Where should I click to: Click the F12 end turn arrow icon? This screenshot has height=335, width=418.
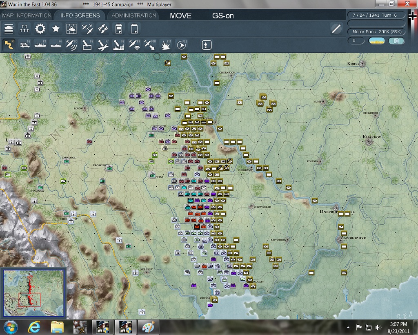click(x=182, y=45)
